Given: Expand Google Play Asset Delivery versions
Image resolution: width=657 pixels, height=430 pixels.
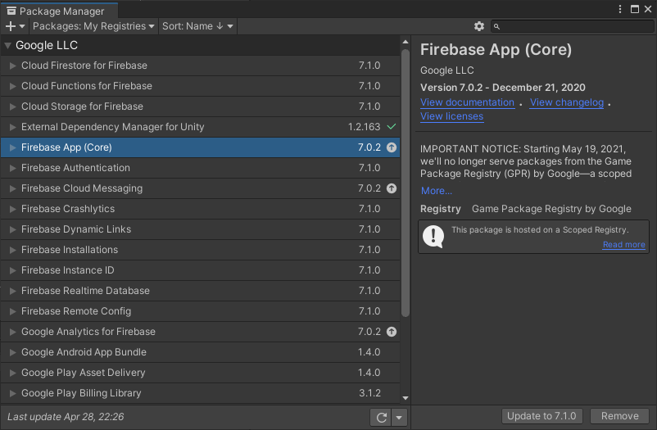Looking at the screenshot, I should pyautogui.click(x=12, y=373).
